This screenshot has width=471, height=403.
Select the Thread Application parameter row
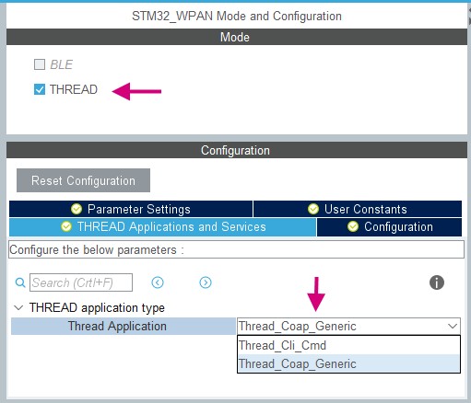click(124, 326)
